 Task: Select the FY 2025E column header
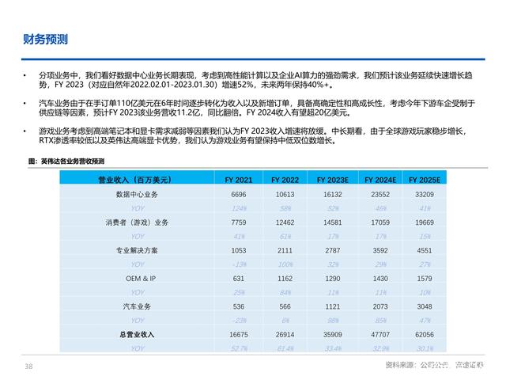click(x=425, y=180)
